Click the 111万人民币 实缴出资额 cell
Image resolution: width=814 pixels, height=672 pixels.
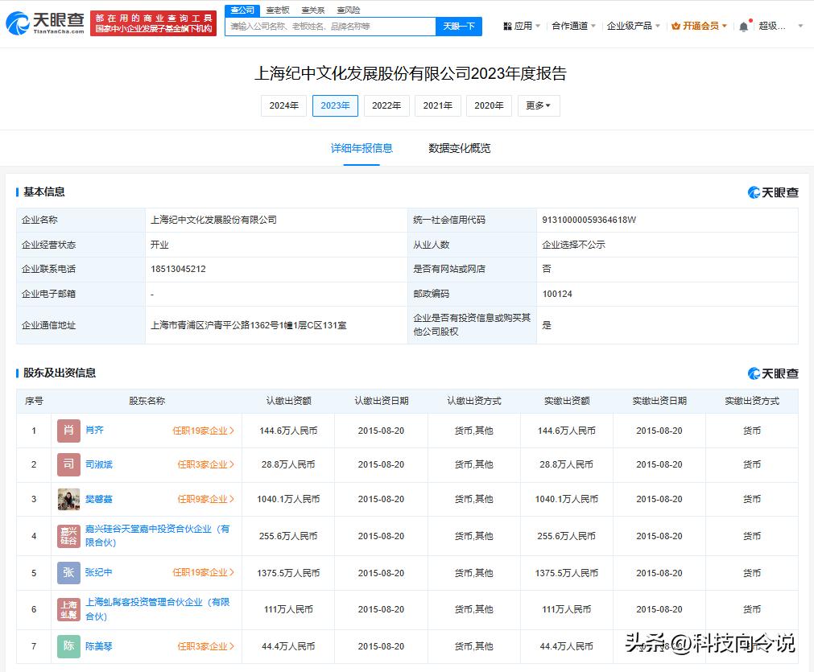click(x=566, y=610)
